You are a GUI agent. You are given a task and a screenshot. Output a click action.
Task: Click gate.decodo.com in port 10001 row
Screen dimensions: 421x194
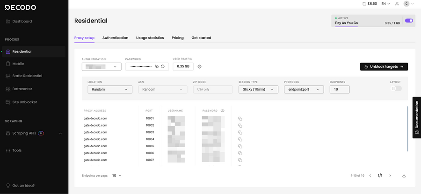coord(95,118)
